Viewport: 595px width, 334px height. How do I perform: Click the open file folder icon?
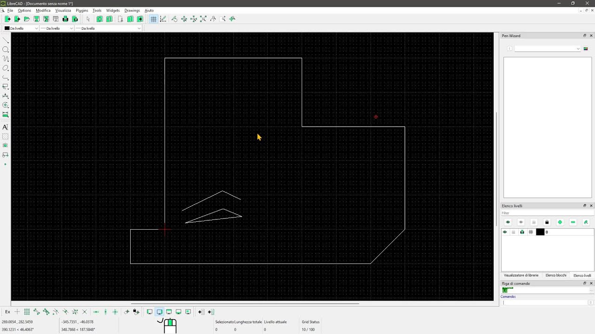[x=26, y=19]
